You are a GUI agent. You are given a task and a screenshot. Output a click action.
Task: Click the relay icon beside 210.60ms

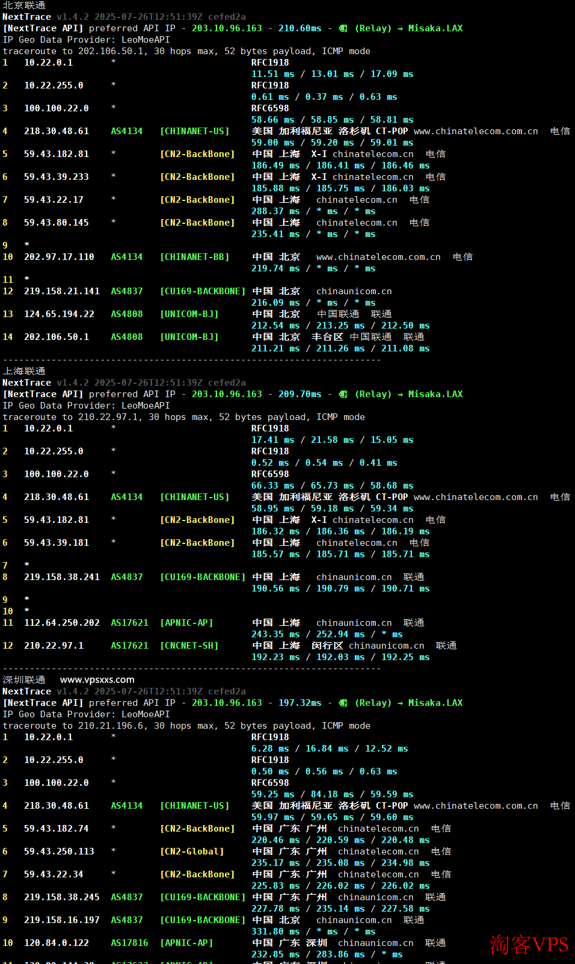pyautogui.click(x=343, y=28)
